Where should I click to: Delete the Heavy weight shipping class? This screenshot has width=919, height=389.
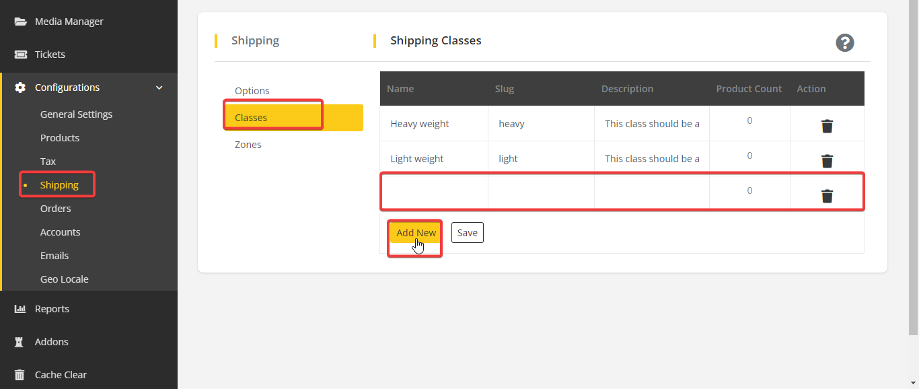(x=828, y=126)
